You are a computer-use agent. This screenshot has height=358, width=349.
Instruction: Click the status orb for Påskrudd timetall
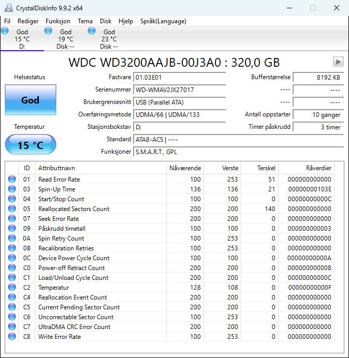point(12,228)
